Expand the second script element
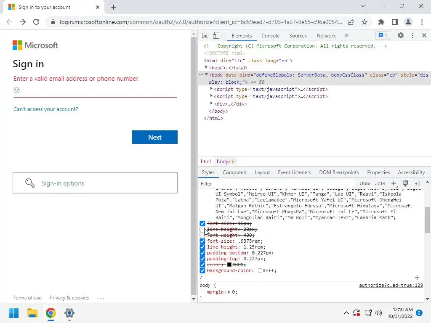This screenshot has height=323, width=431. pyautogui.click(x=211, y=96)
